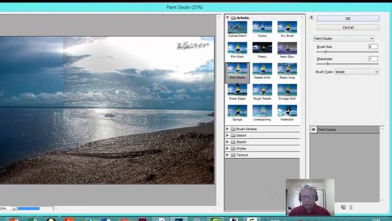392x221 pixels.
Task: Collapse the filter gallery thumbnails panel
Action: pos(311,18)
